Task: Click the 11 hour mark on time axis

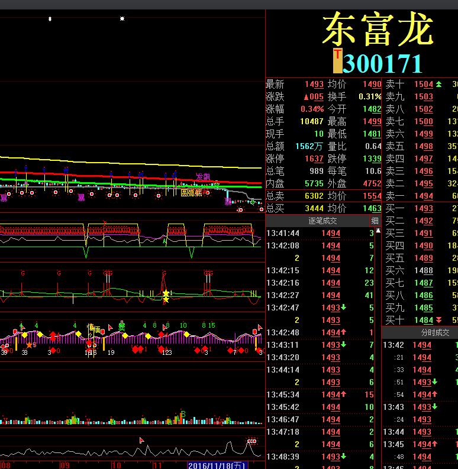Action: click(x=157, y=465)
